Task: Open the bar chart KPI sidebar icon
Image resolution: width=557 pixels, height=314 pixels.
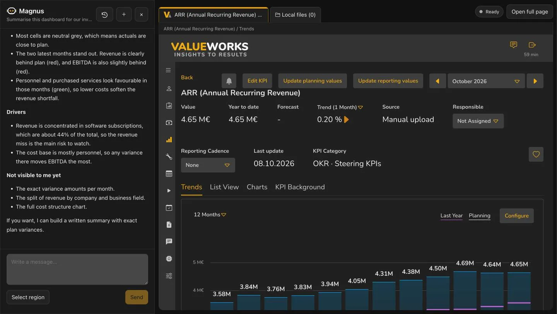Action: point(169,140)
